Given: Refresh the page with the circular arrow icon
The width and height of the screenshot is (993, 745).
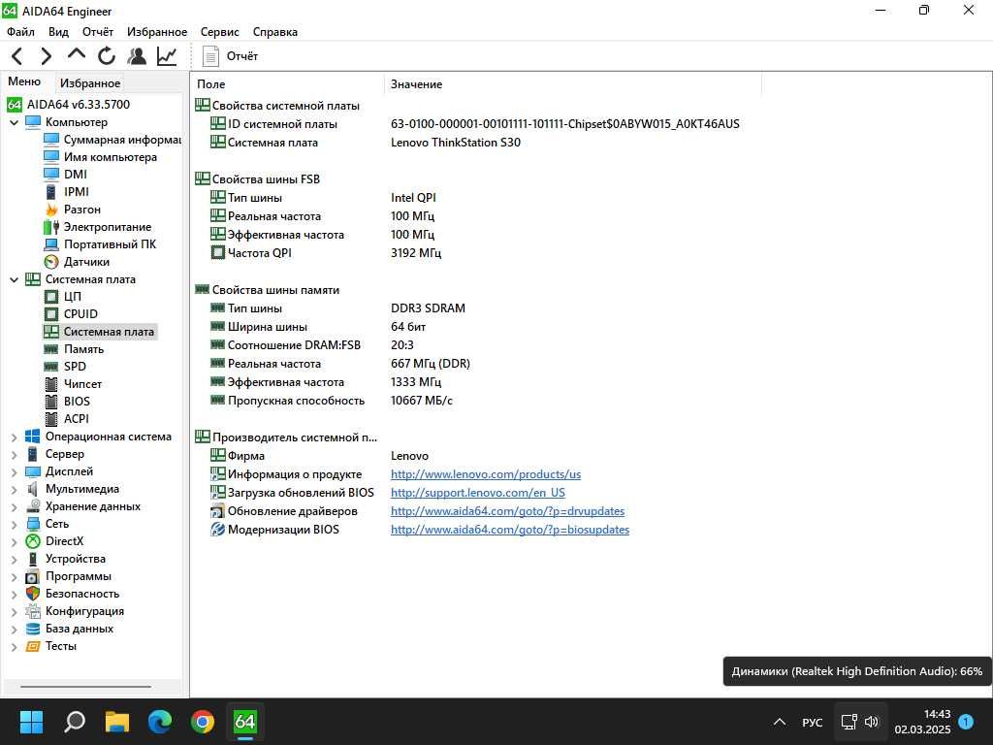Looking at the screenshot, I should [107, 56].
